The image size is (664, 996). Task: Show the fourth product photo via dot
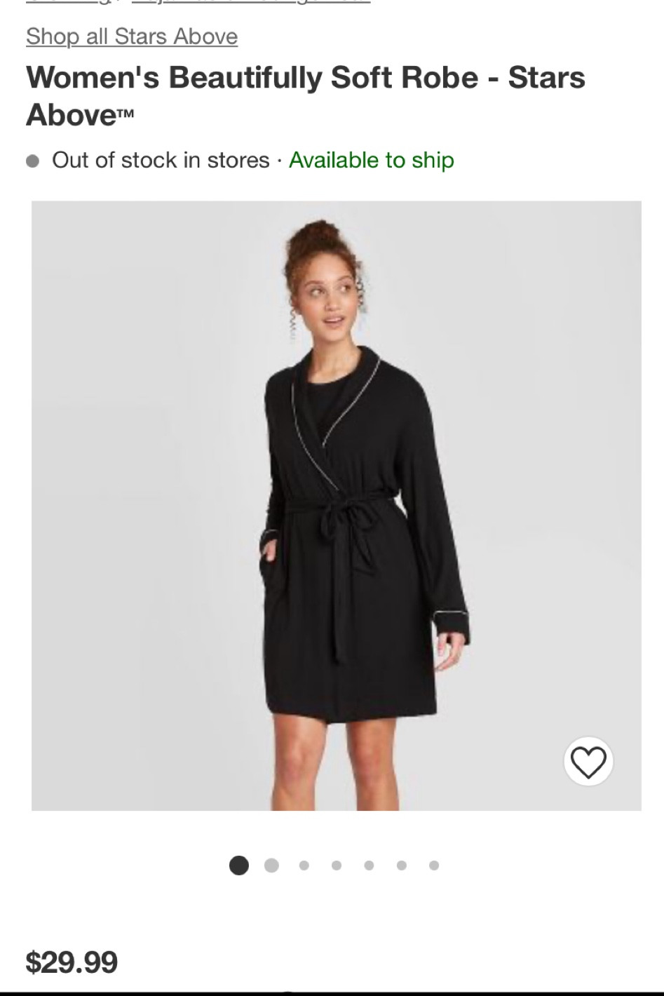pyautogui.click(x=337, y=866)
